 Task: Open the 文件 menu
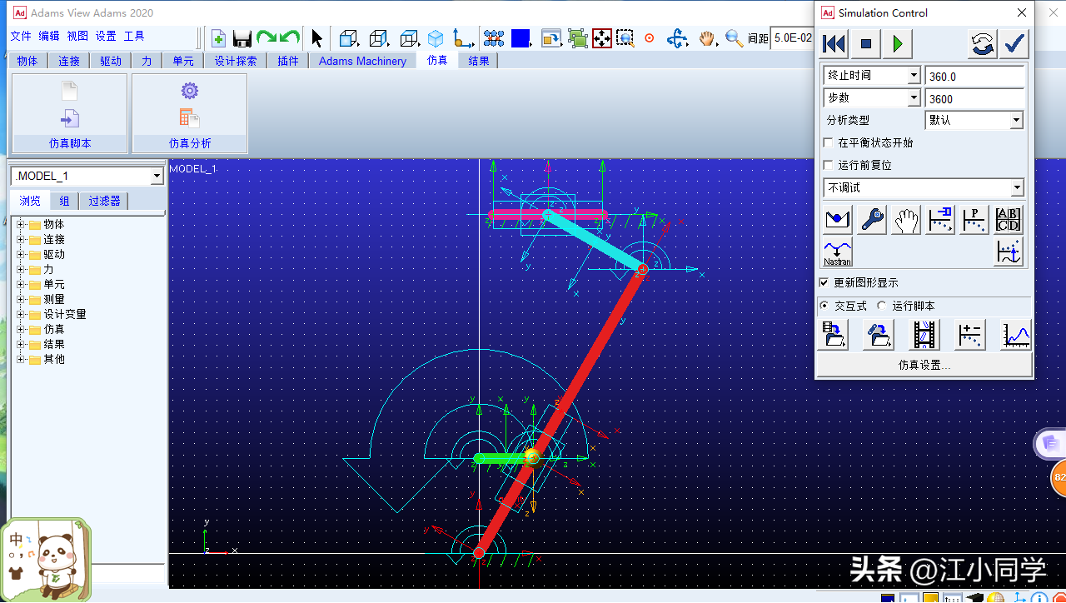pyautogui.click(x=21, y=36)
